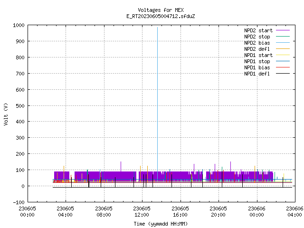The image size is (304, 228).
Task: Click the y-axis value -100
Action: (19, 202)
